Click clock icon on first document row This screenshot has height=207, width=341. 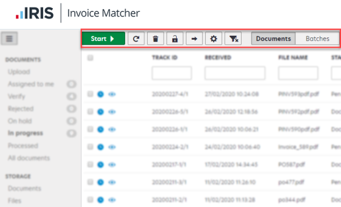[101, 94]
